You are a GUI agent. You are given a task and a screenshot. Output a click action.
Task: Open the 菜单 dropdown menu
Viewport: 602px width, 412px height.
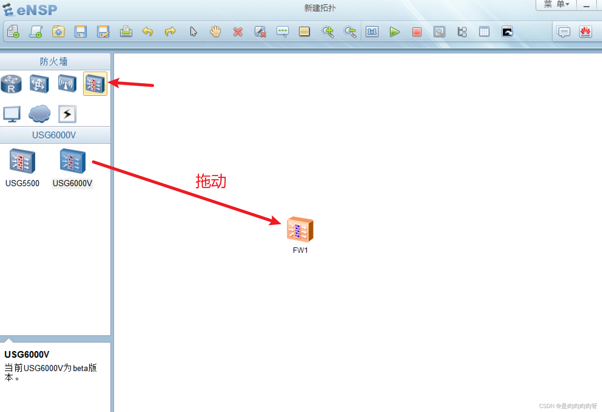(x=556, y=5)
